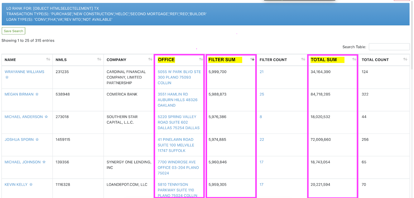Select 'Showing 1 to 25 of 315 entries' text
414x198 pixels.
28,40
